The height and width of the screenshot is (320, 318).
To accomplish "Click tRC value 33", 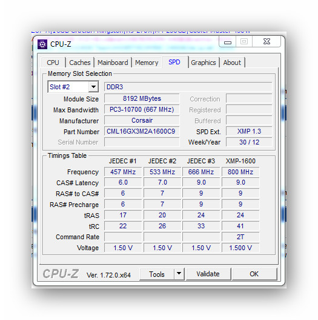I will (201, 226).
